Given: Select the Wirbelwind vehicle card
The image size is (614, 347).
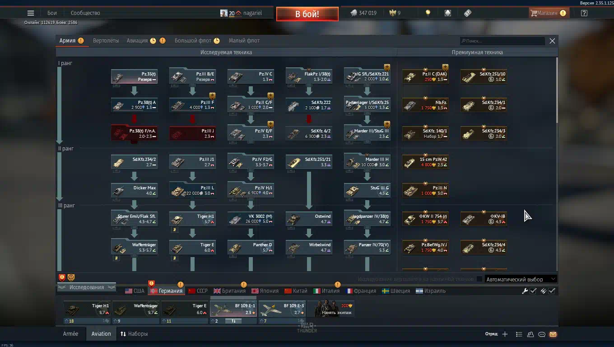Looking at the screenshot, I should point(309,247).
